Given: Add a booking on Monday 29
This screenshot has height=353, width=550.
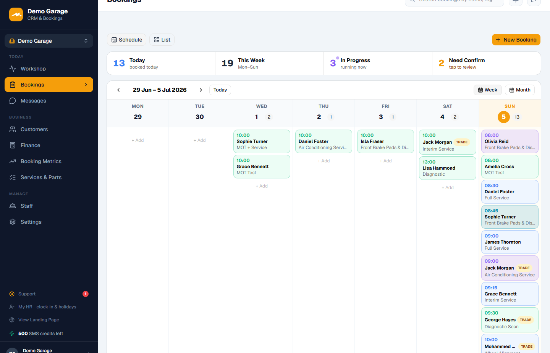Looking at the screenshot, I should (x=138, y=140).
